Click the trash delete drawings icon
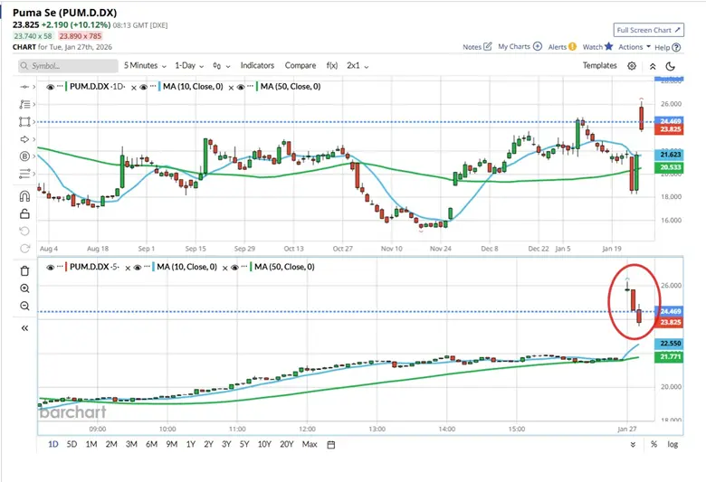 point(24,271)
